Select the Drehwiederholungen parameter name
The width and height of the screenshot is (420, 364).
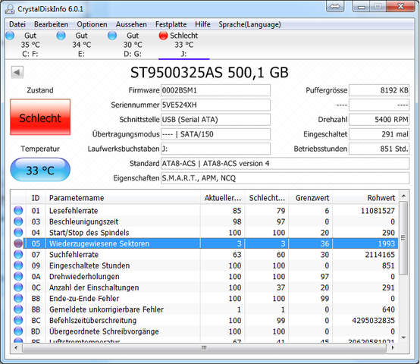tap(84, 277)
